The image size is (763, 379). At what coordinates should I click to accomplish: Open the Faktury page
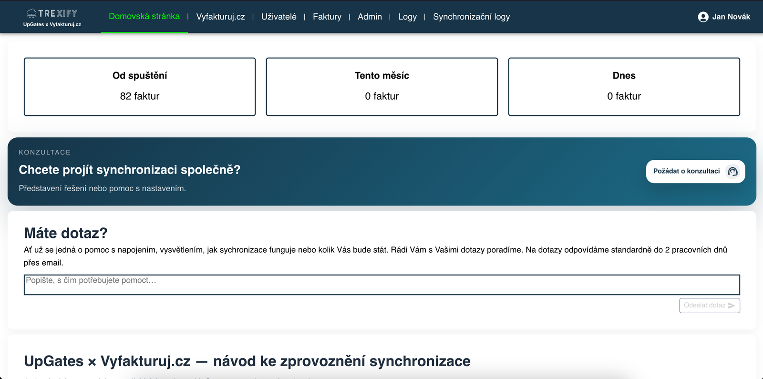tap(327, 17)
